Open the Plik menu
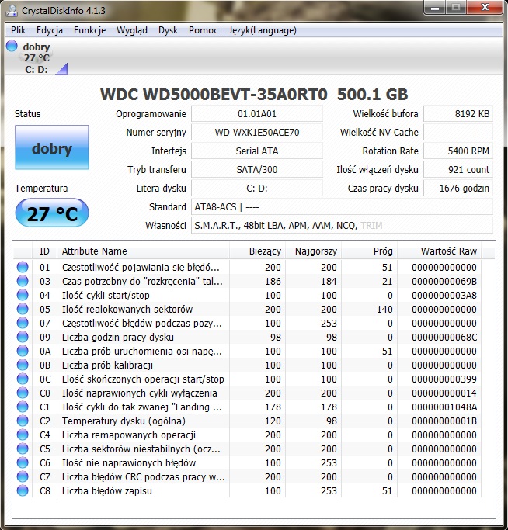 click(x=19, y=30)
